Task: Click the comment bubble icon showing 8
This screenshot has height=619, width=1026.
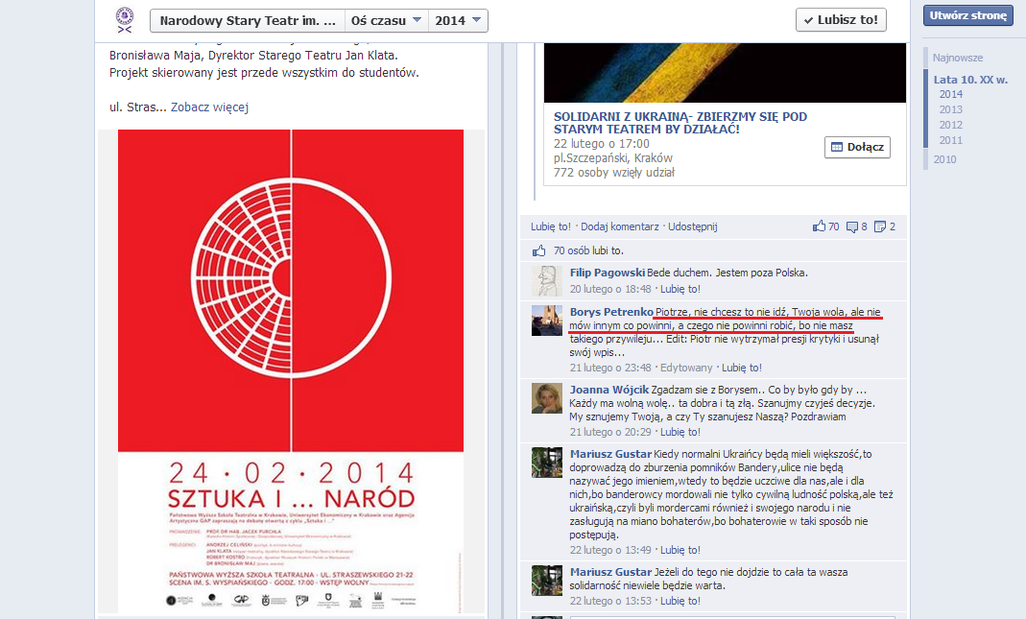Action: click(852, 227)
